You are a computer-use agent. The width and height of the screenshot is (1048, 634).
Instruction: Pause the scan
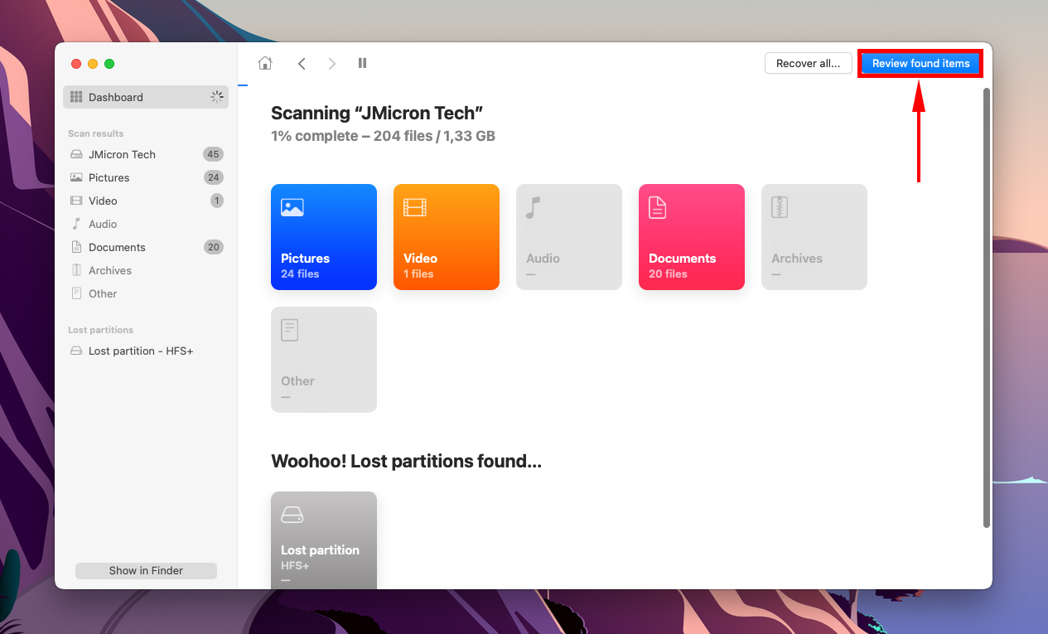(362, 63)
